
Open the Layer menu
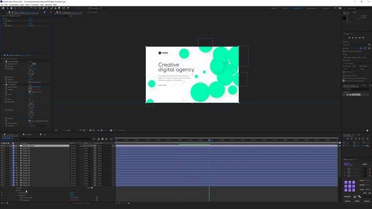22,5
